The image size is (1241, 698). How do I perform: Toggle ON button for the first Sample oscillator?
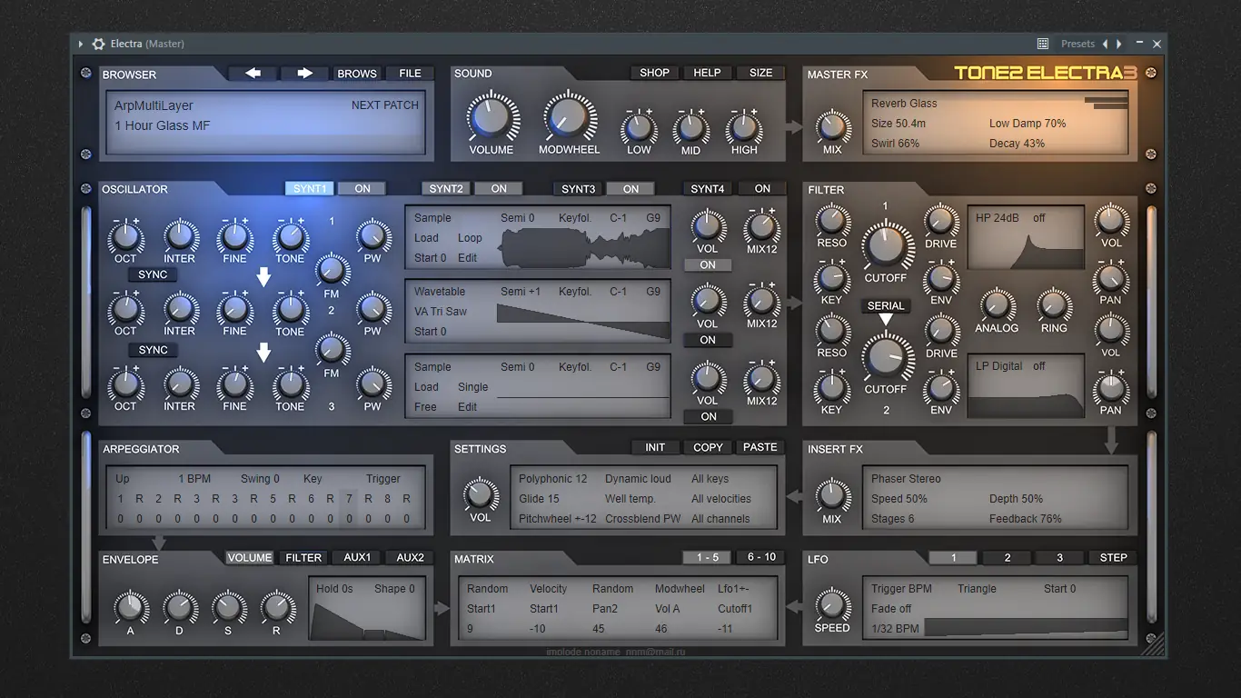click(x=708, y=265)
